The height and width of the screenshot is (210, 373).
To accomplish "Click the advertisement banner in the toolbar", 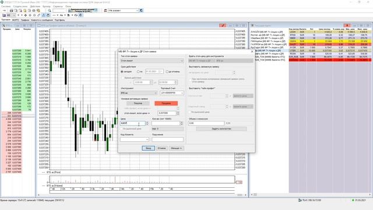I will point(83,10).
